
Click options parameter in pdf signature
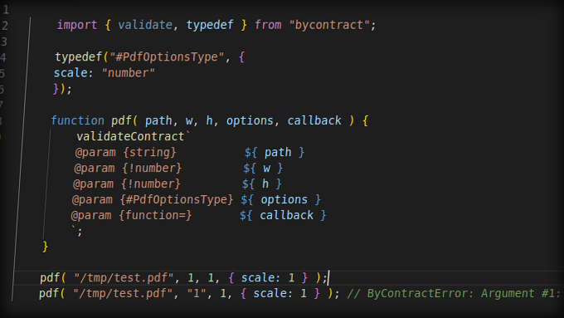(250, 120)
